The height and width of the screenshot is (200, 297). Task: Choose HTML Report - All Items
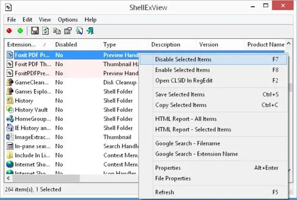(x=186, y=119)
